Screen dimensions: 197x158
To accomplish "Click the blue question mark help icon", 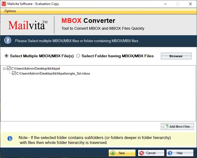I will click(x=8, y=40).
